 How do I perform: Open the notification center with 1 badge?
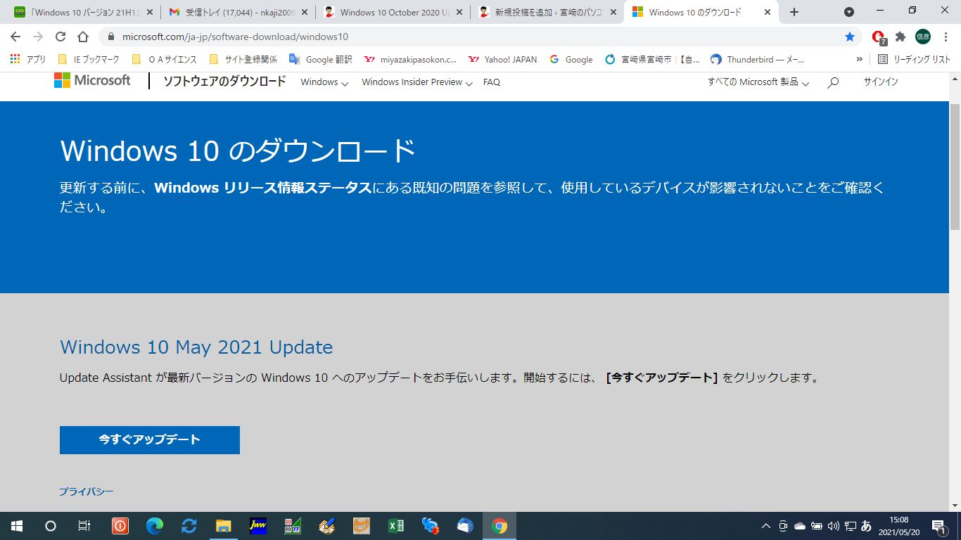click(x=938, y=526)
